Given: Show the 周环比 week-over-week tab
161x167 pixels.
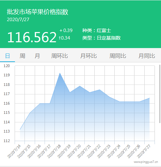Looking at the screenshot, I should point(60,56).
